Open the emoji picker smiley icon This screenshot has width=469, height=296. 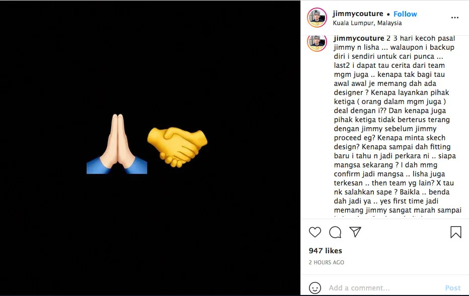click(x=315, y=288)
